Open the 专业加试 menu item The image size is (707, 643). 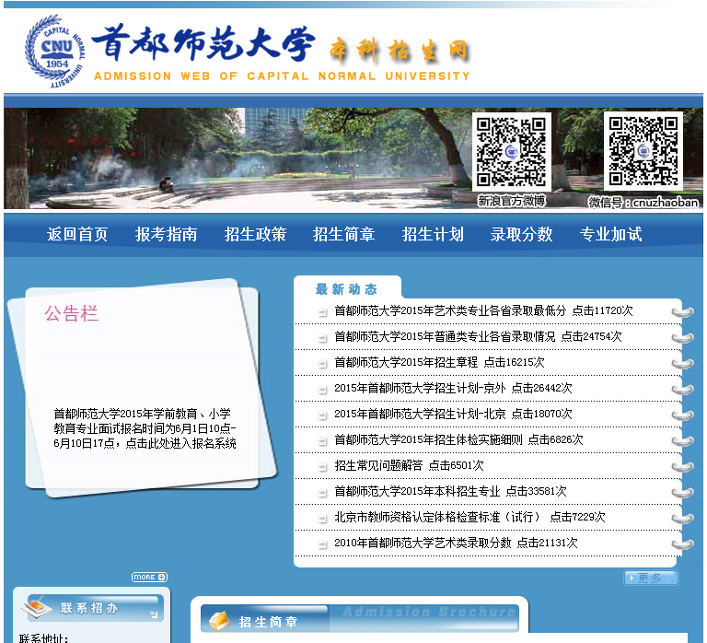611,234
